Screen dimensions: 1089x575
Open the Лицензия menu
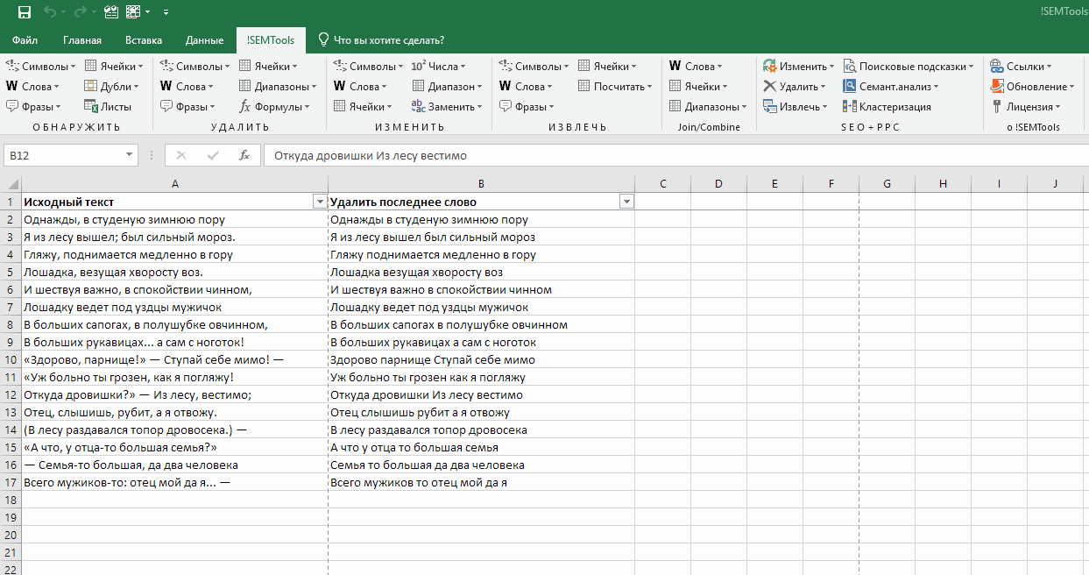click(x=1026, y=106)
